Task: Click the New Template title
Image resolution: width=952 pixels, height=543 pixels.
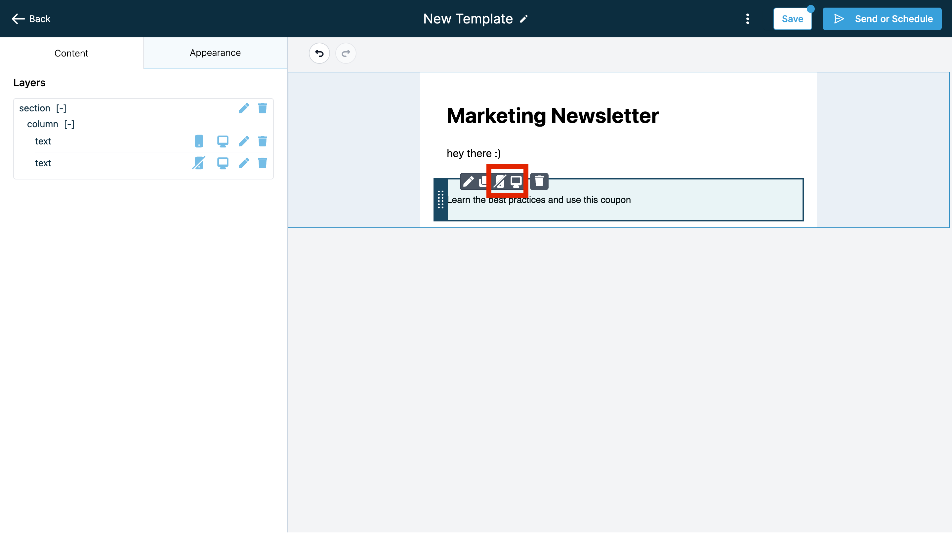Action: (x=468, y=19)
